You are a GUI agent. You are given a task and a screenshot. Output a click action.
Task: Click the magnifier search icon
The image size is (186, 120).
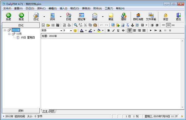coord(76,25)
